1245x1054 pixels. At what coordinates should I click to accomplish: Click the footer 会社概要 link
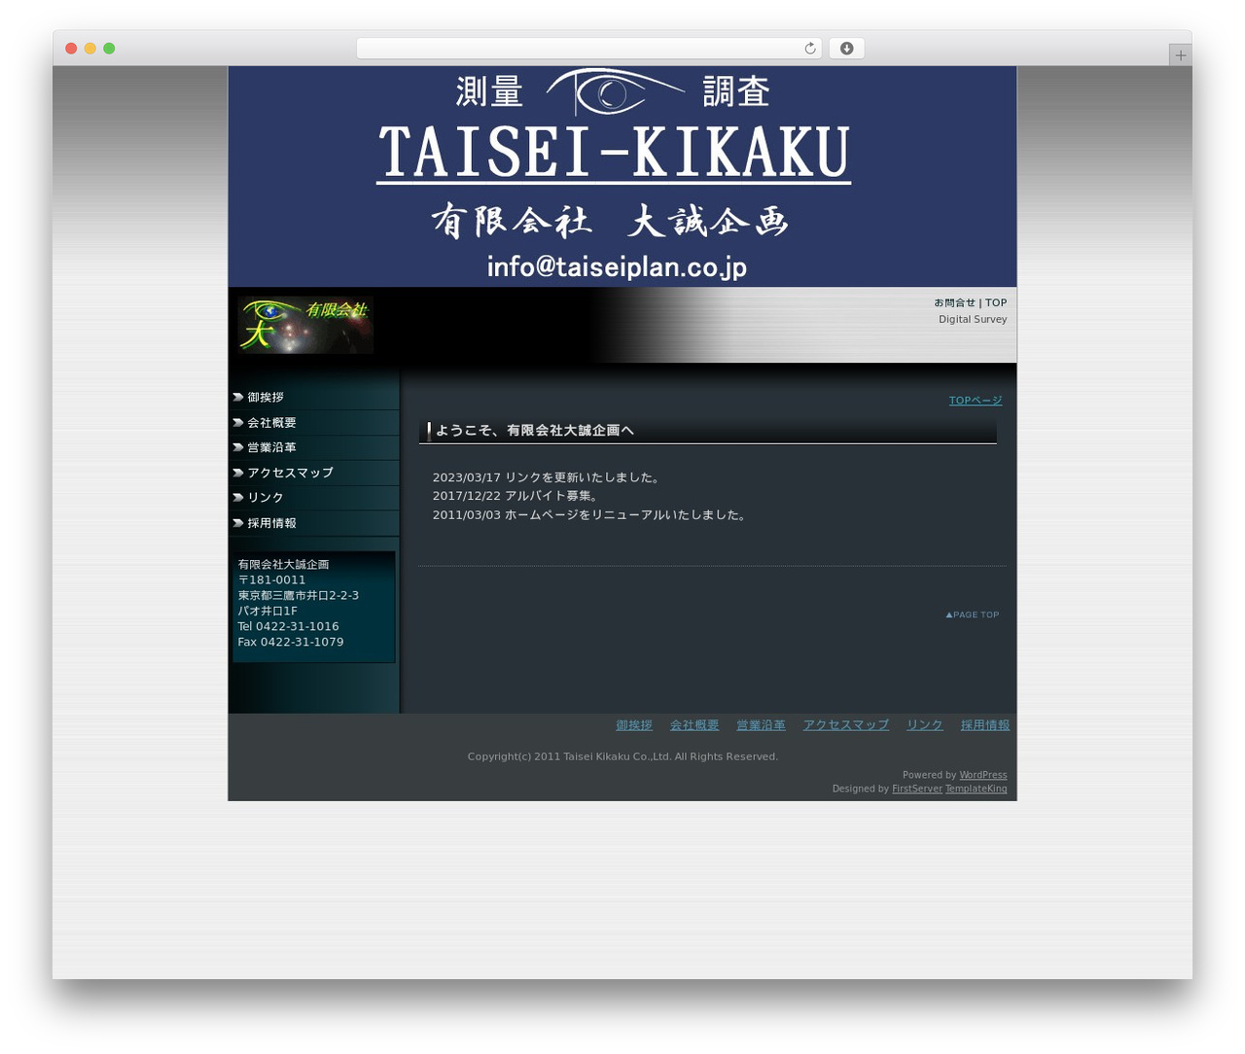tap(694, 725)
